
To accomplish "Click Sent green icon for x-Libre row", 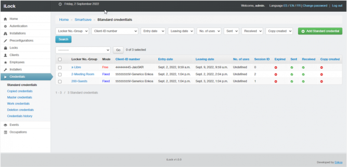I will [291, 68].
